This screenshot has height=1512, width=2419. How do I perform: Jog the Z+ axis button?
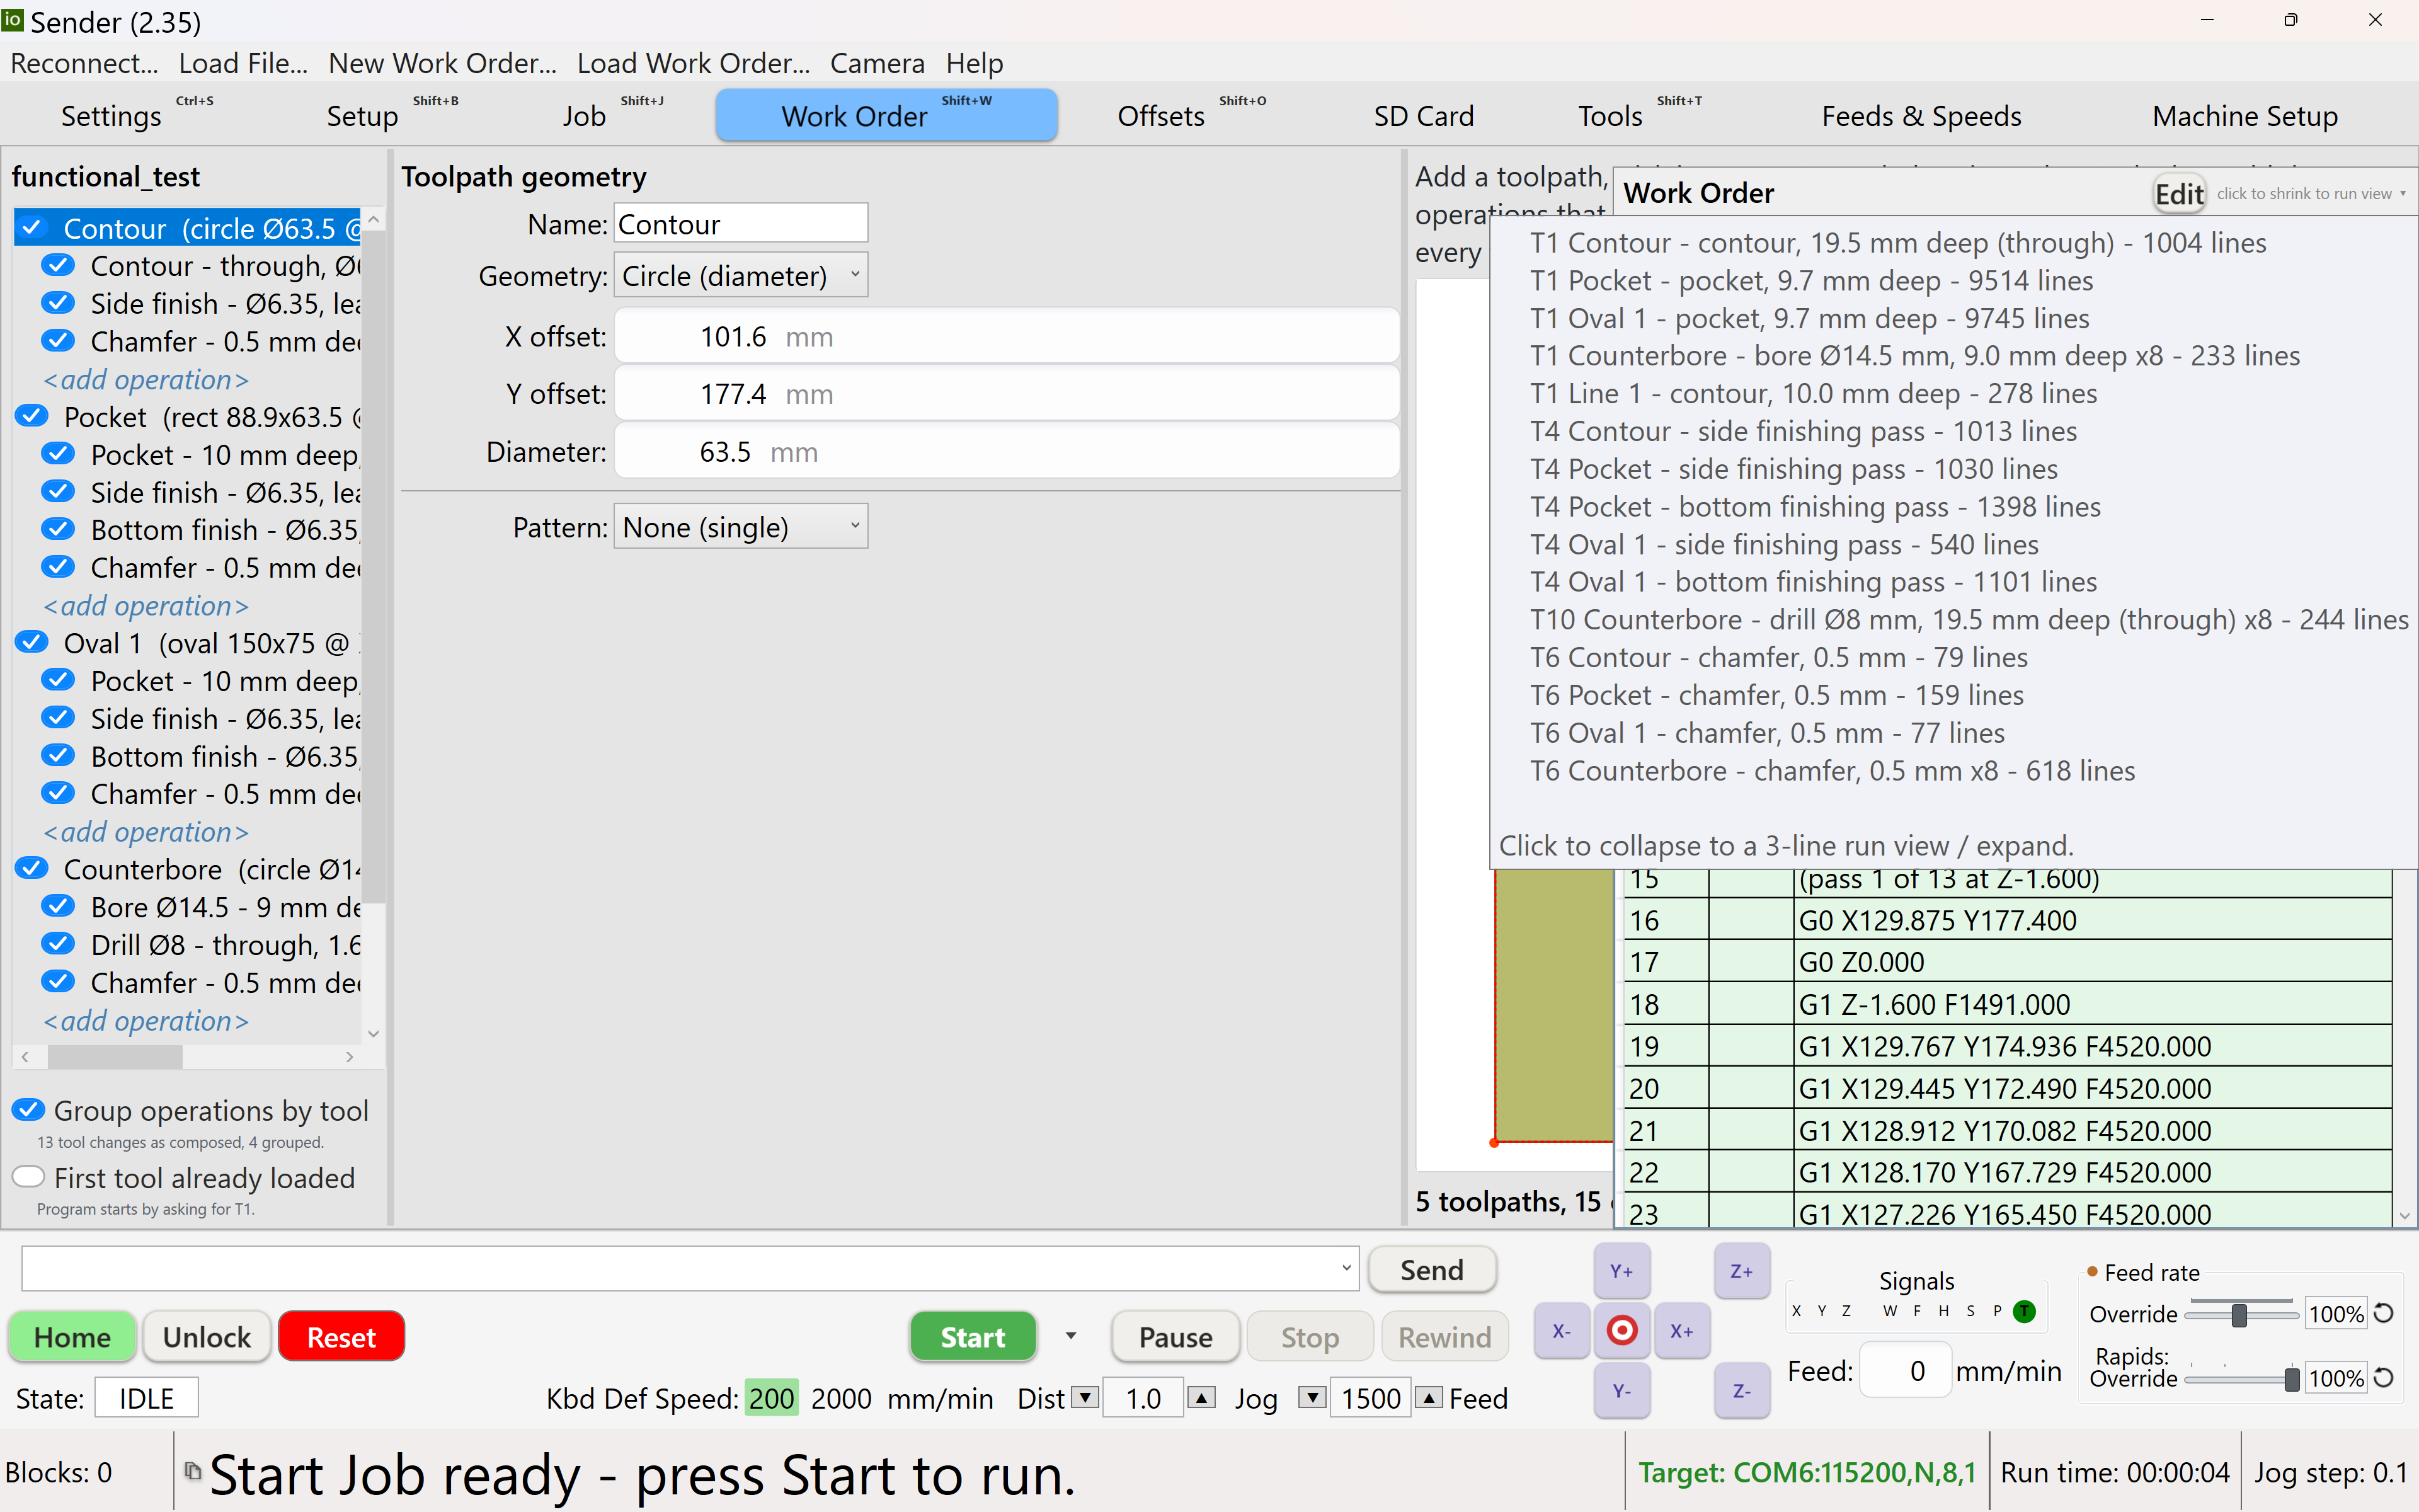click(1741, 1271)
